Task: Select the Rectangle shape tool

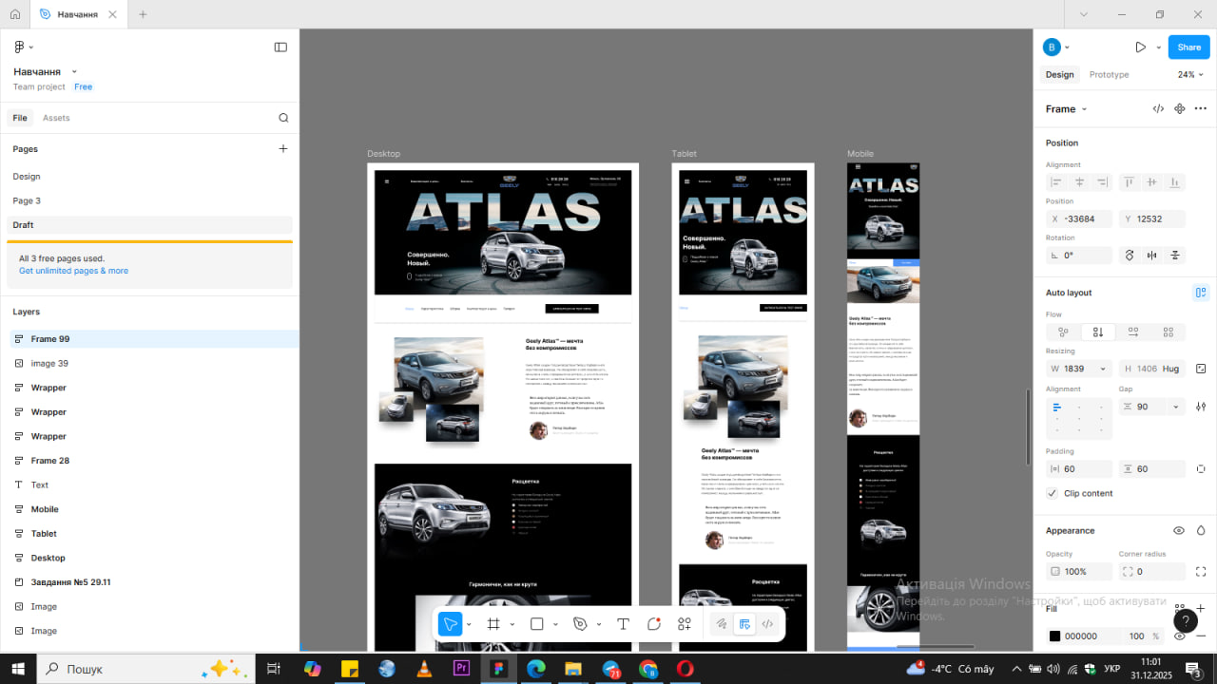Action: (x=536, y=624)
